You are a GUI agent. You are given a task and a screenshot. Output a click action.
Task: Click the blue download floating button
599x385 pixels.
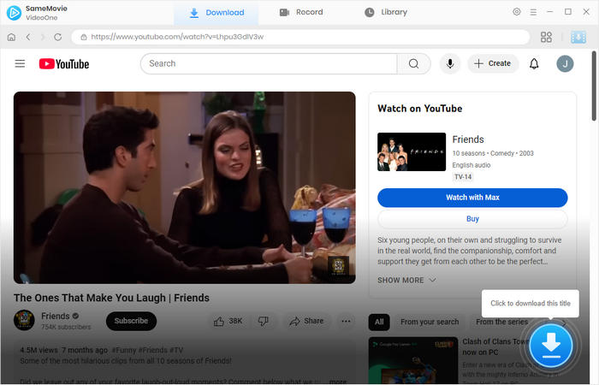click(551, 346)
